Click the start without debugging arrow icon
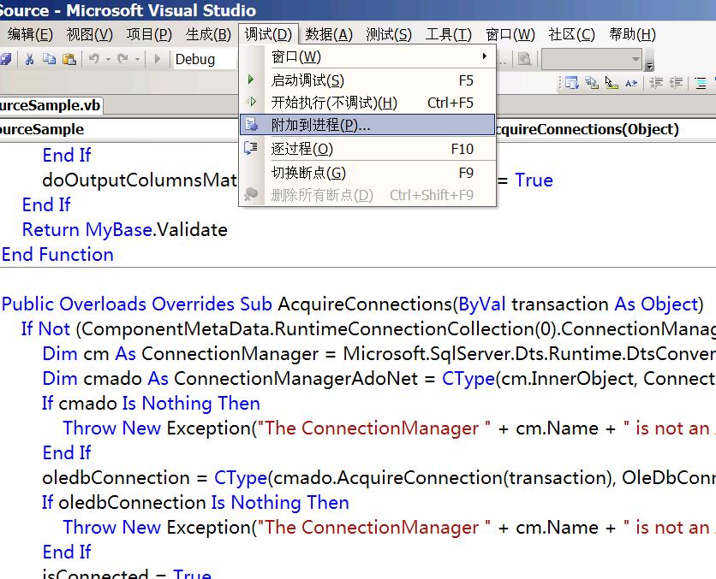The image size is (716, 579). pos(251,102)
